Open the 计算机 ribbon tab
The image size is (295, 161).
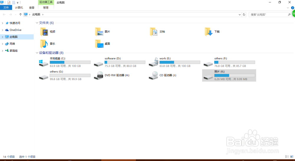tap(19, 8)
